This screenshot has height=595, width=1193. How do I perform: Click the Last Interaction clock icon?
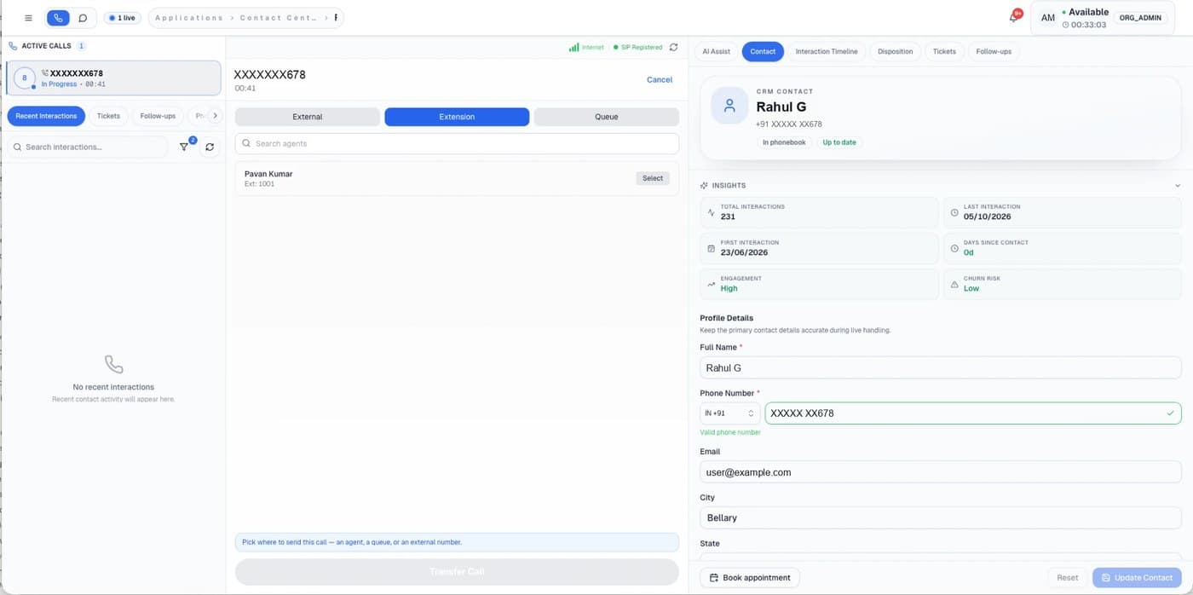[954, 212]
